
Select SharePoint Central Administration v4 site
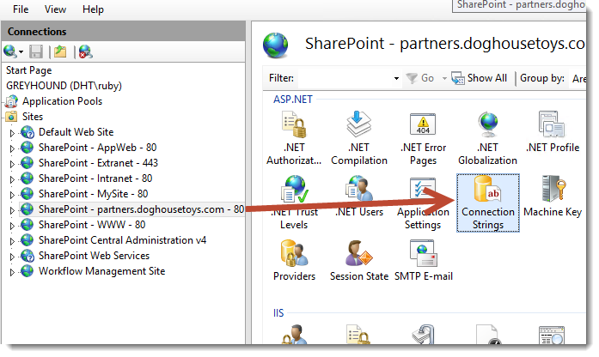pos(122,240)
